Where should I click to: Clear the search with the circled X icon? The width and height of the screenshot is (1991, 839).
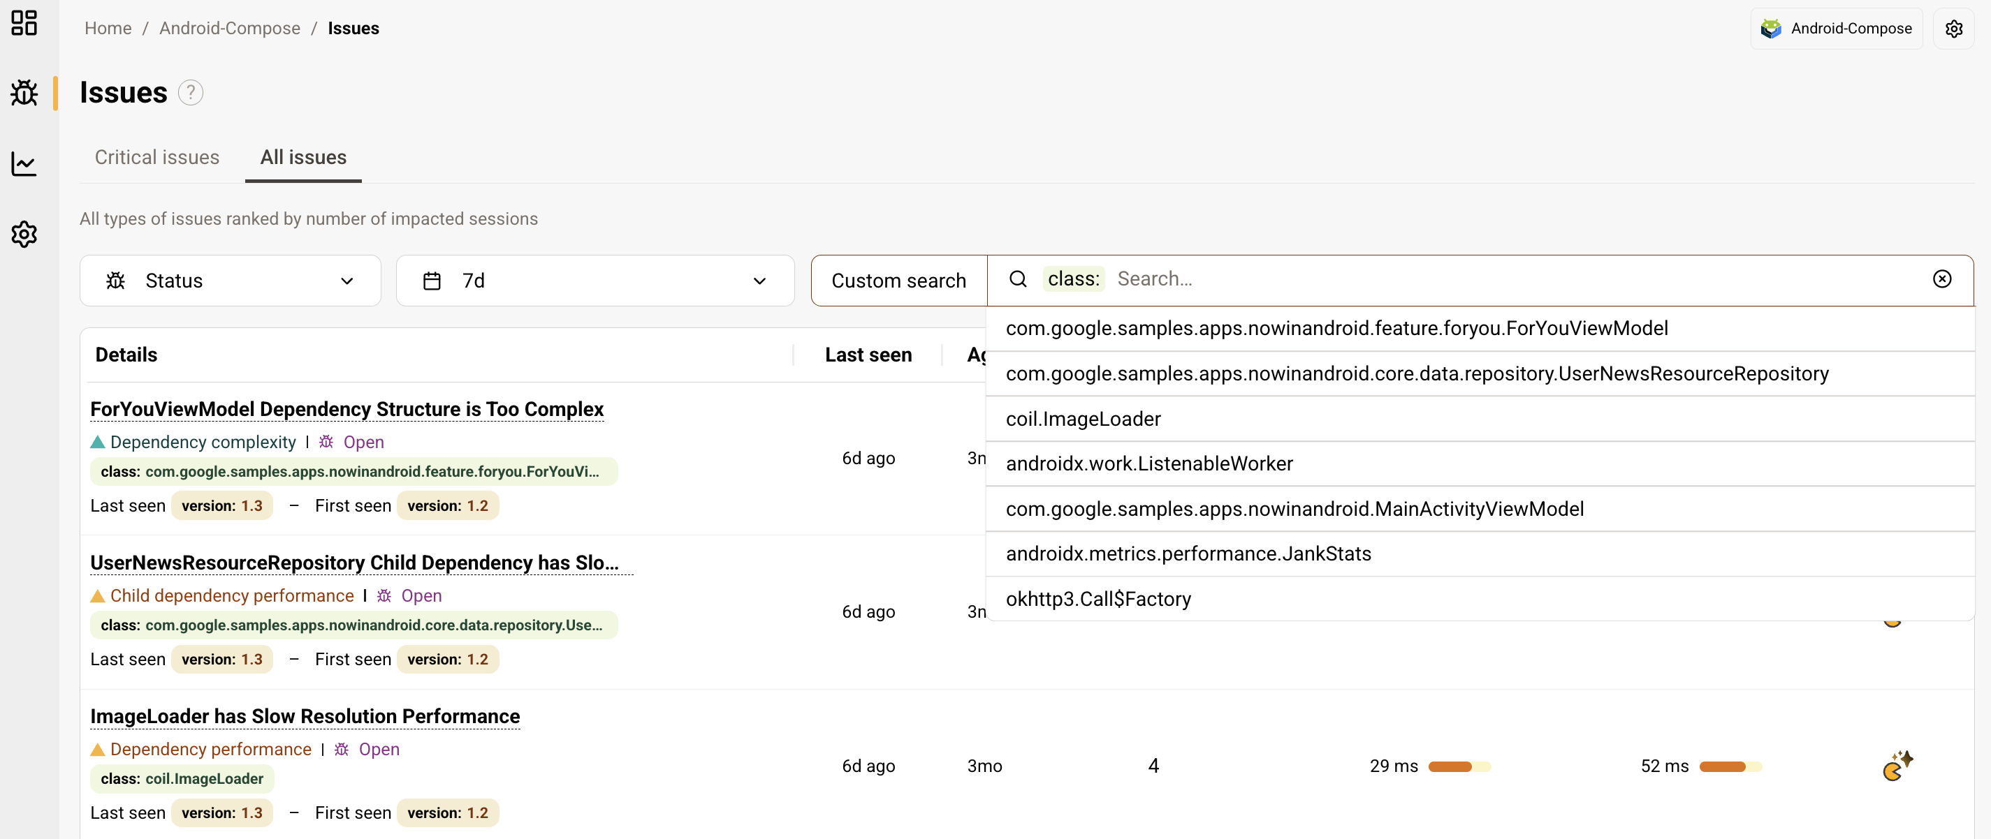tap(1941, 279)
